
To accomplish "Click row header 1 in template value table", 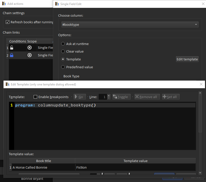I will (10, 167).
